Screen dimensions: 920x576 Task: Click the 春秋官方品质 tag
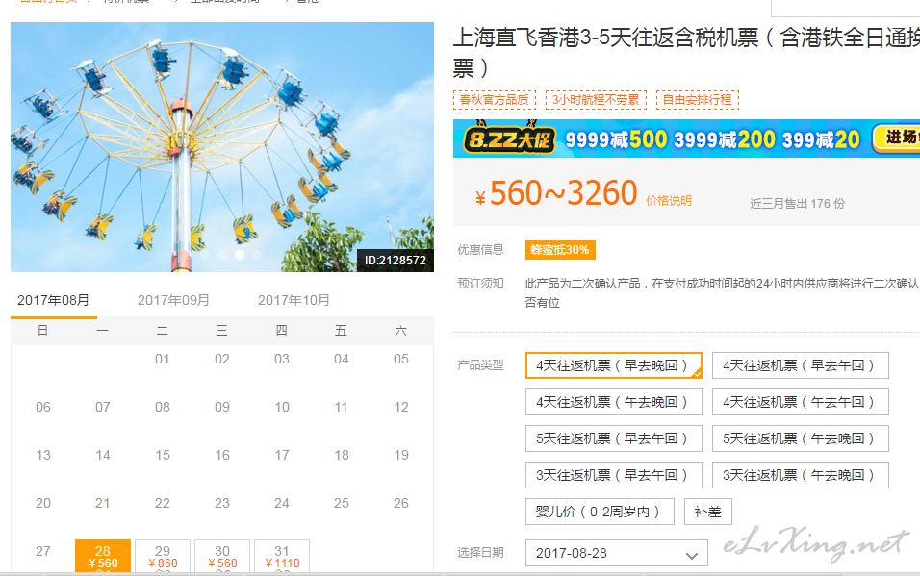click(495, 100)
